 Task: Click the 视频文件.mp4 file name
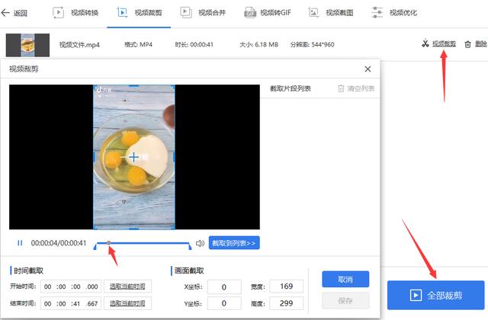79,45
